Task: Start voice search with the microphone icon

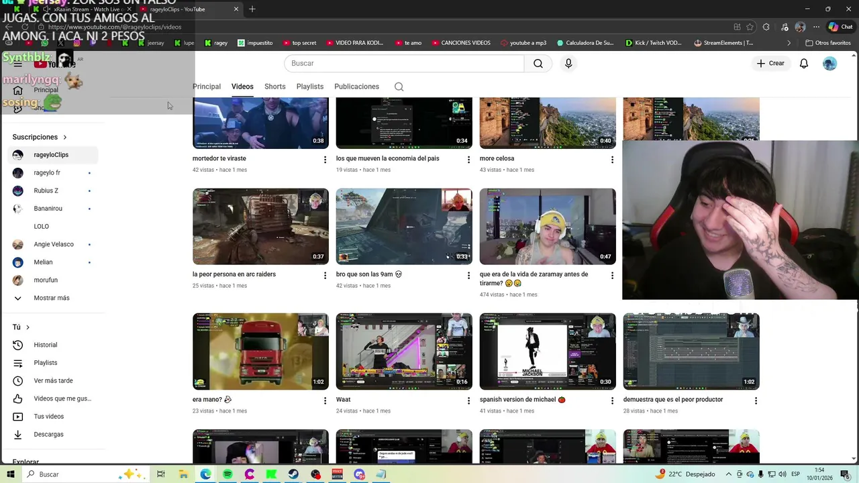Action: click(x=568, y=63)
